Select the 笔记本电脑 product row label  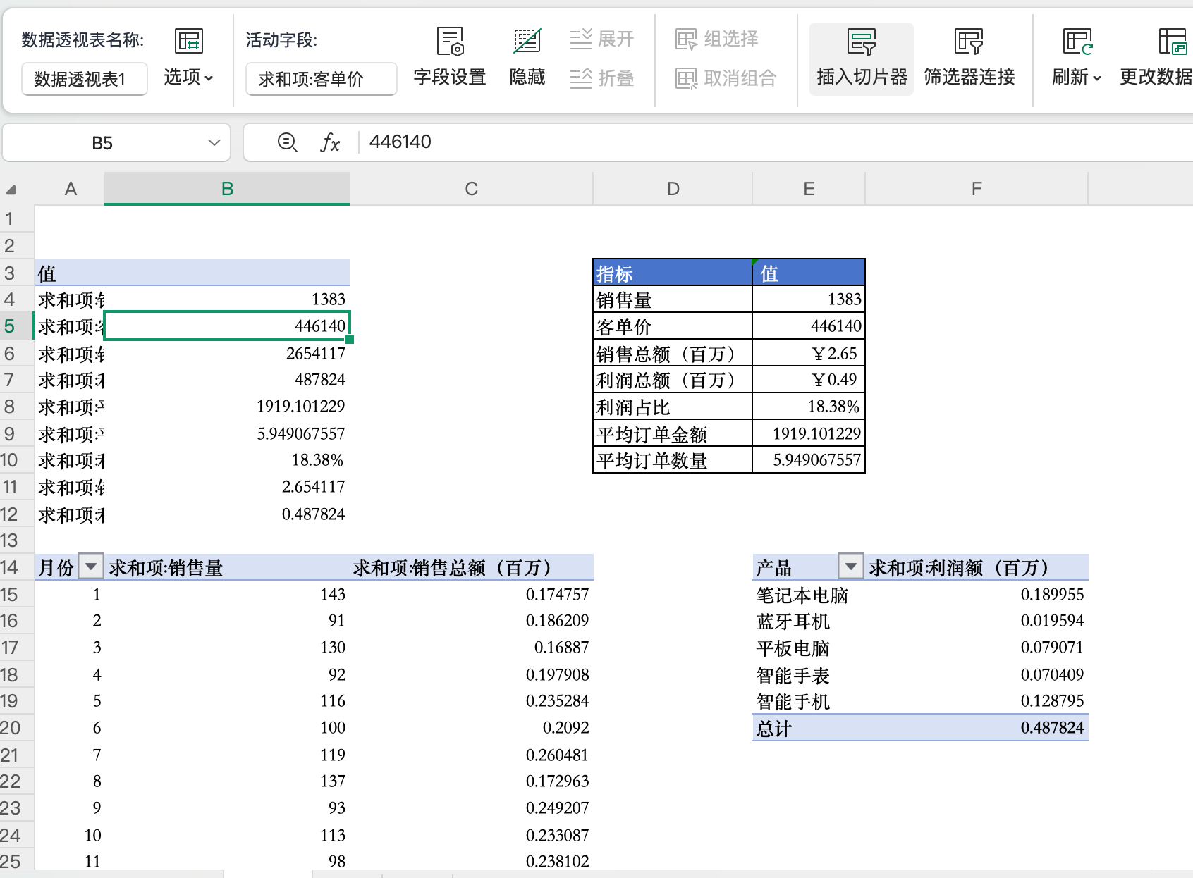809,595
